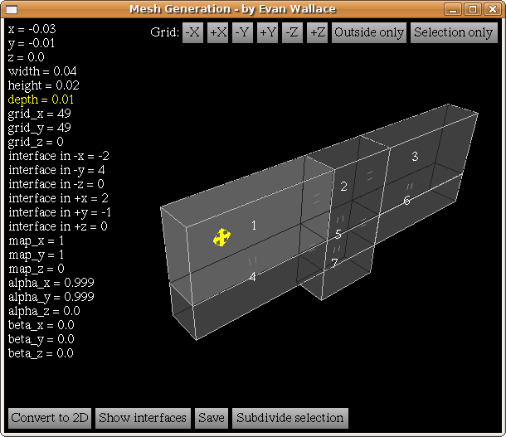Maximize the Mesh Generation window

[473, 9]
